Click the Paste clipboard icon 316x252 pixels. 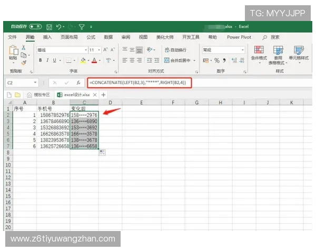(13, 50)
